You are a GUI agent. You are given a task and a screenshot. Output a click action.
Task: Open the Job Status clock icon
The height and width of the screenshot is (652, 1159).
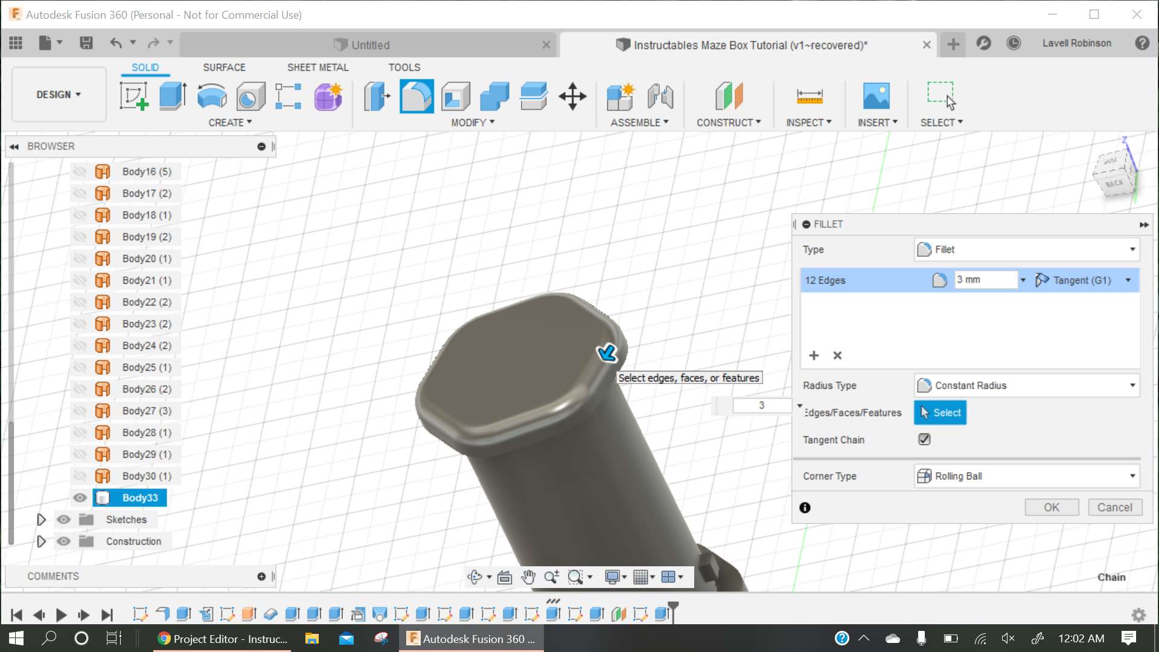coord(1014,43)
